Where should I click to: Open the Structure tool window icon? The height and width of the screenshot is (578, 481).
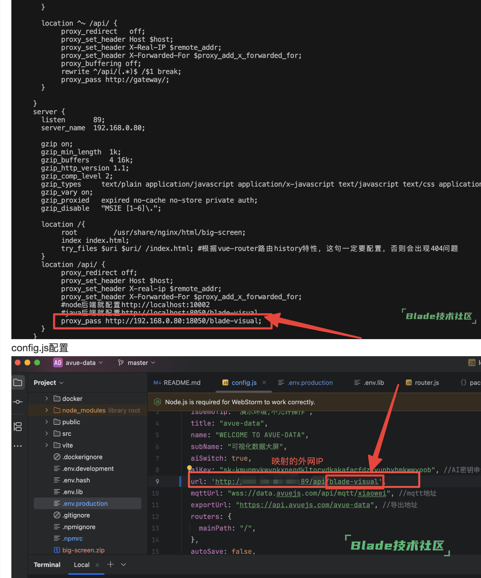tap(18, 427)
